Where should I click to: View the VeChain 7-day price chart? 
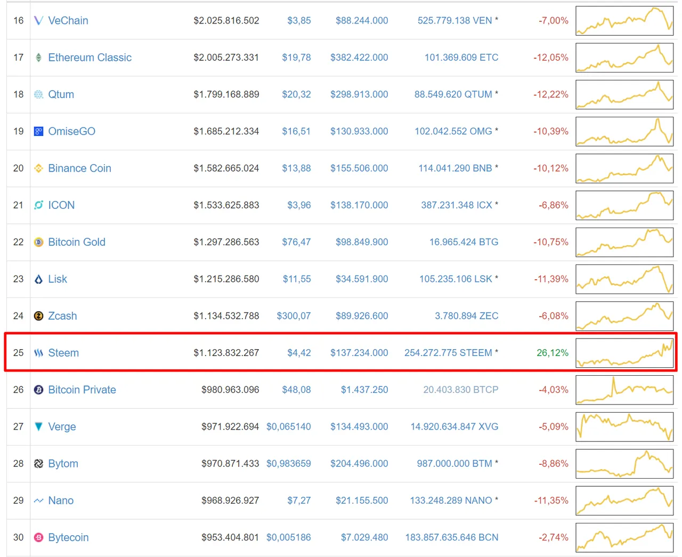tap(624, 21)
